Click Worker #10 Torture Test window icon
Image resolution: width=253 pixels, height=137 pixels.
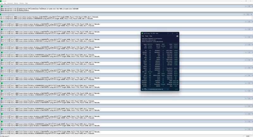[2, 83]
